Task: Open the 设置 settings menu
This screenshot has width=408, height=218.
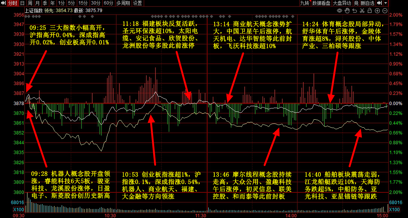Action: [138, 3]
